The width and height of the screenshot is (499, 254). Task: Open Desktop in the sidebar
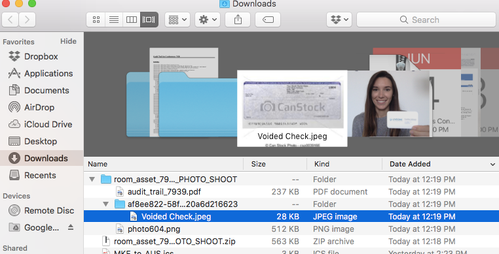point(41,141)
